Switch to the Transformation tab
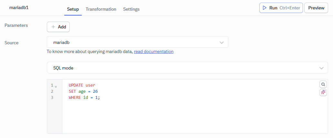333x138 pixels. [x=101, y=9]
